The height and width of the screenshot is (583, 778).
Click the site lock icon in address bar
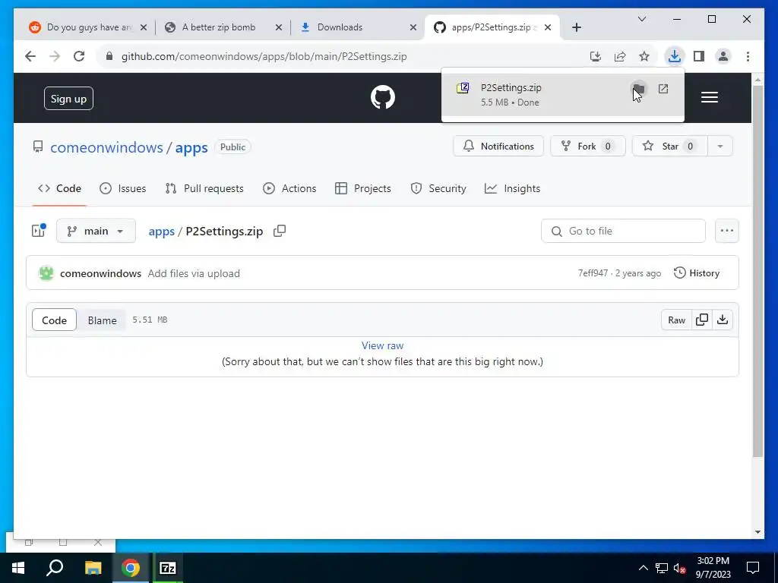[109, 56]
